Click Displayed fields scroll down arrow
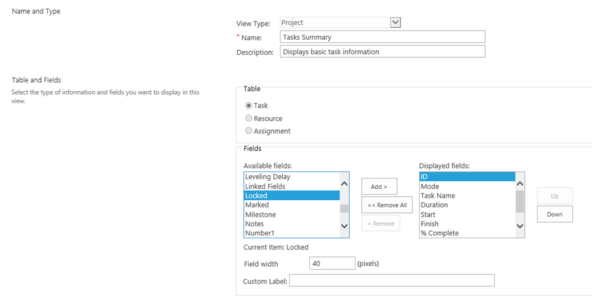 click(520, 226)
